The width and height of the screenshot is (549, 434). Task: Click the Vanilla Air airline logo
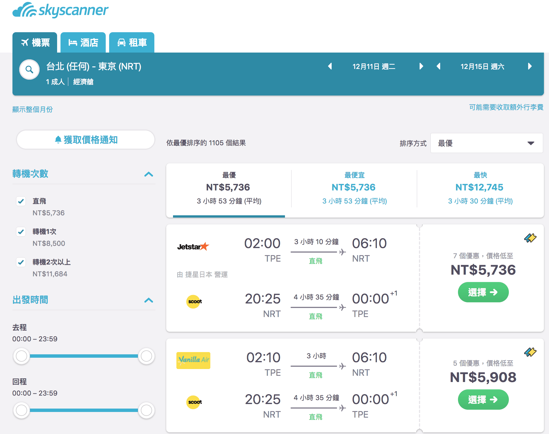click(193, 360)
